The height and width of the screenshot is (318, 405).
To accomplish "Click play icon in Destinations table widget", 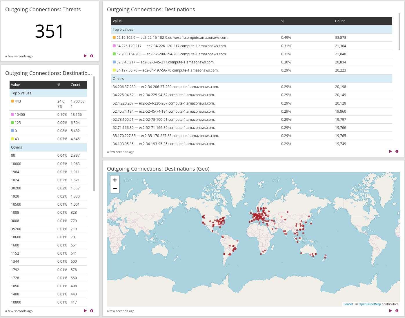I will tap(391, 151).
